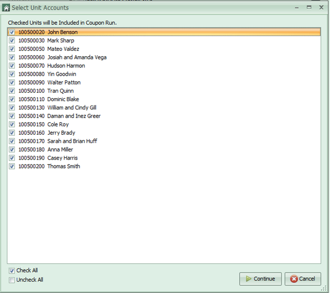
Task: Toggle Tran Quinn checkbox
Action: point(12,91)
